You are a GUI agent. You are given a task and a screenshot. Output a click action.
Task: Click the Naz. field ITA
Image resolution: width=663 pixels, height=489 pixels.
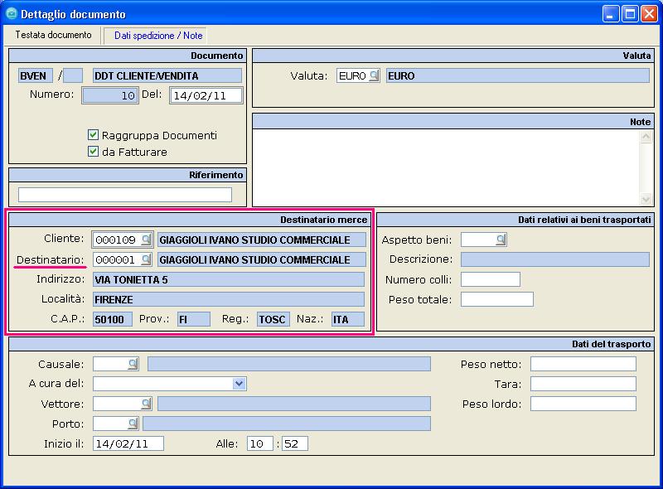pos(347,319)
